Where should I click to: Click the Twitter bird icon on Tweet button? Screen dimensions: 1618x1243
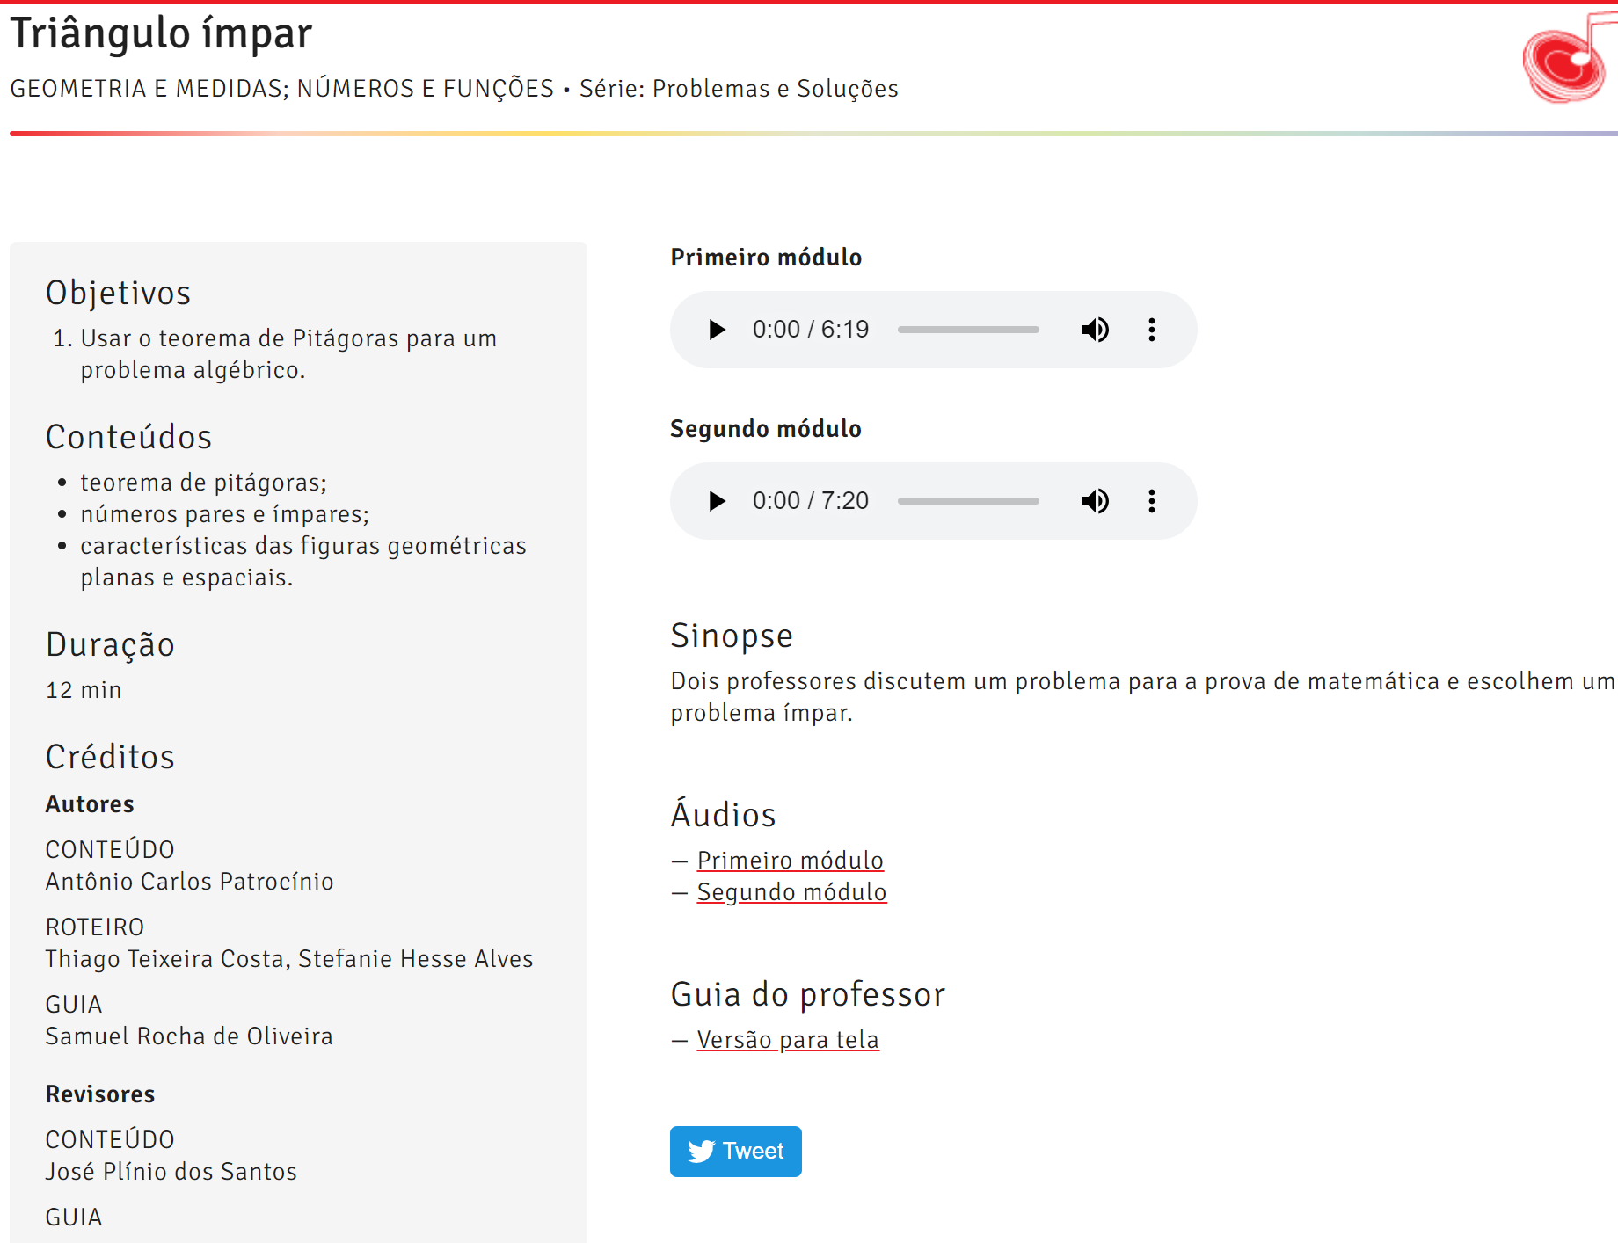coord(701,1151)
